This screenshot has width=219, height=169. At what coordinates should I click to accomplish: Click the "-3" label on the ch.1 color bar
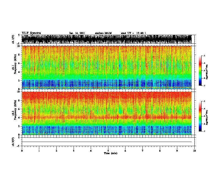click(204, 56)
